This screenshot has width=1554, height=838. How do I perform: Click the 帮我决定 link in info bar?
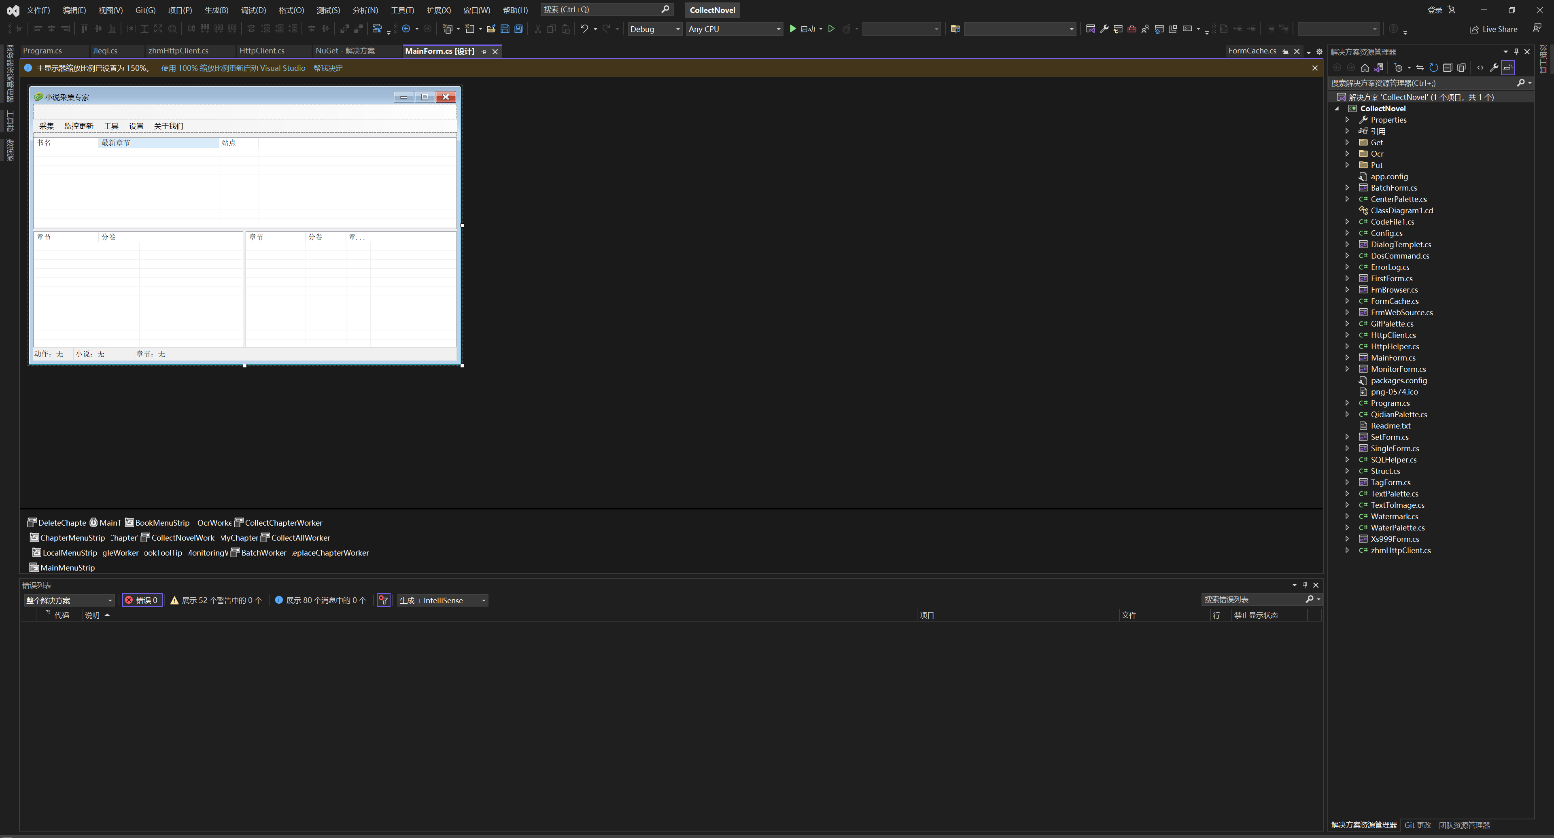(x=328, y=68)
